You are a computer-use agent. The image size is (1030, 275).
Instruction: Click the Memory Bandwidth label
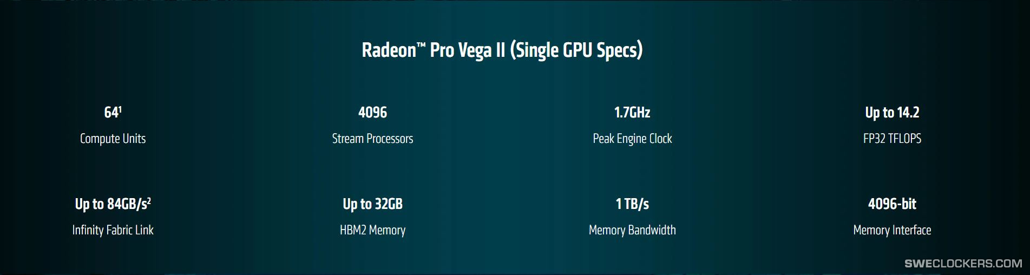tap(632, 230)
